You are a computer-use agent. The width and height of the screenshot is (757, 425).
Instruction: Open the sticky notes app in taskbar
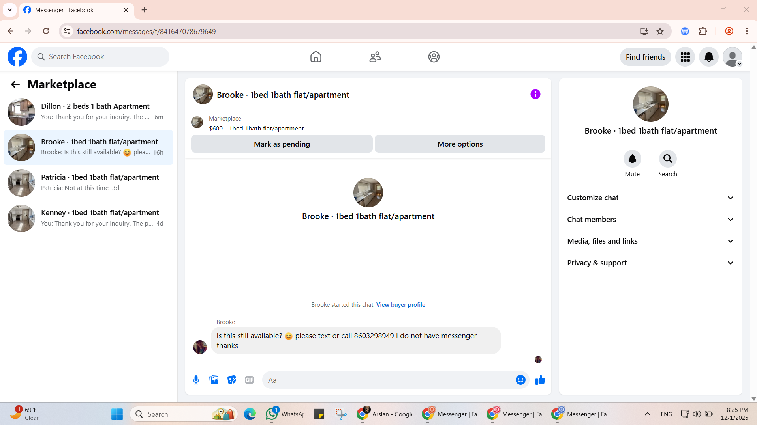click(319, 414)
